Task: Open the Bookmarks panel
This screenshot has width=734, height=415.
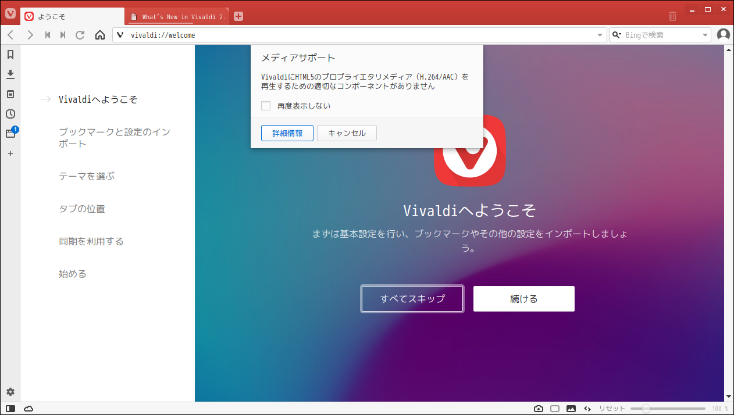Action: (x=10, y=55)
